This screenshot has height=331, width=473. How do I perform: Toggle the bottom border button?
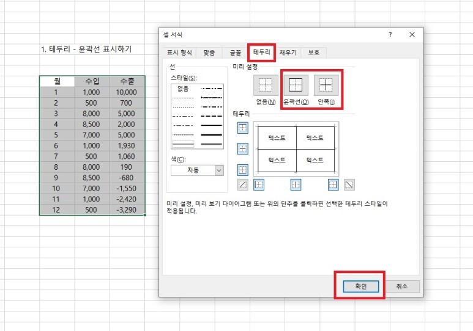point(243,170)
